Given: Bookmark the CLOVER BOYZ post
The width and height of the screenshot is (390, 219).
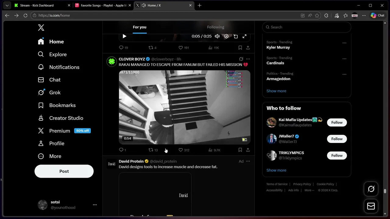Looking at the screenshot, I should pos(240,150).
